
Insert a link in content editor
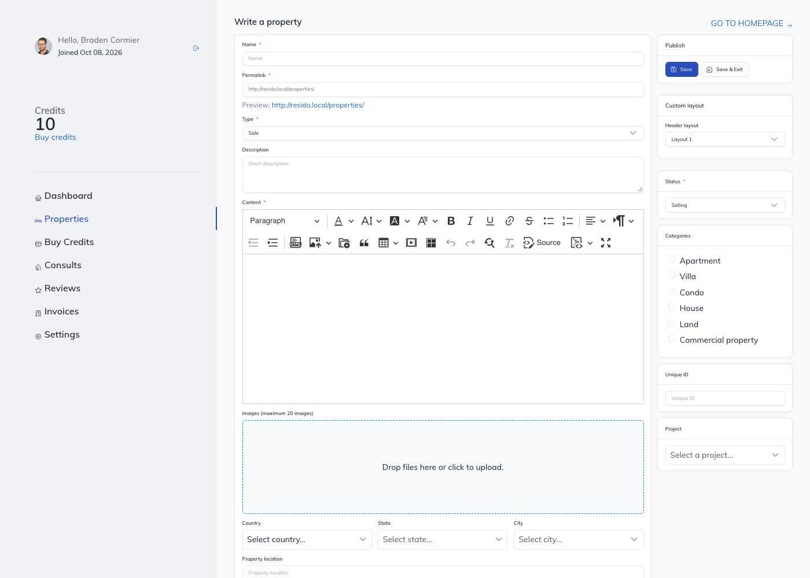[510, 221]
